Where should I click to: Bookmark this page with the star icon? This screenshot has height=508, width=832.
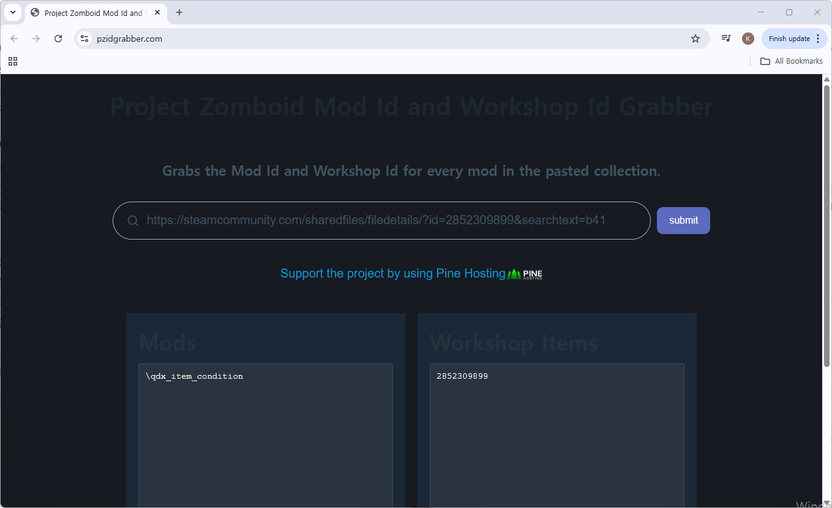[x=695, y=39]
